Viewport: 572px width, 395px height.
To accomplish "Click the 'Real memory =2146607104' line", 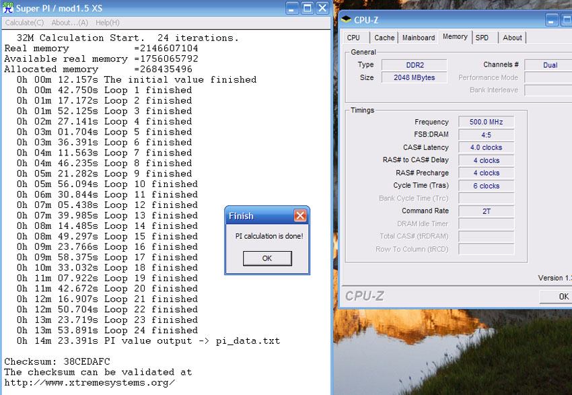I will coord(101,48).
